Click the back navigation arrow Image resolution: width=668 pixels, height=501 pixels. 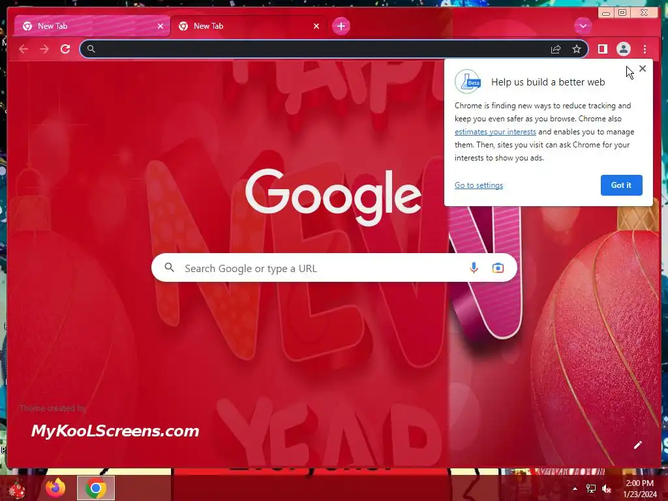tap(23, 49)
